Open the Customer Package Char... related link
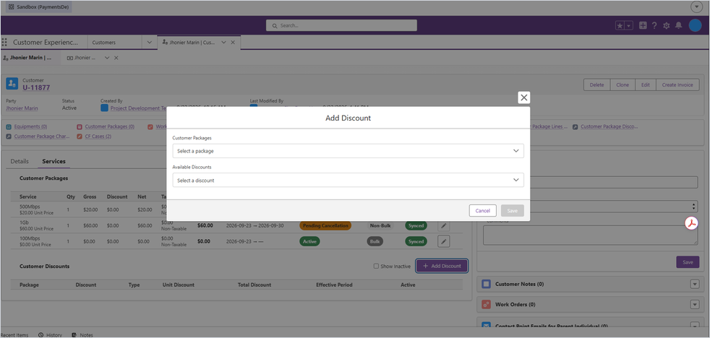The height and width of the screenshot is (338, 710). 42,136
